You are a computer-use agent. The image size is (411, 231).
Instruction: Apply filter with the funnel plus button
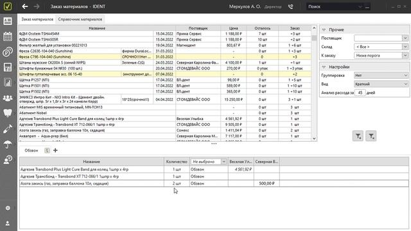[358, 136]
